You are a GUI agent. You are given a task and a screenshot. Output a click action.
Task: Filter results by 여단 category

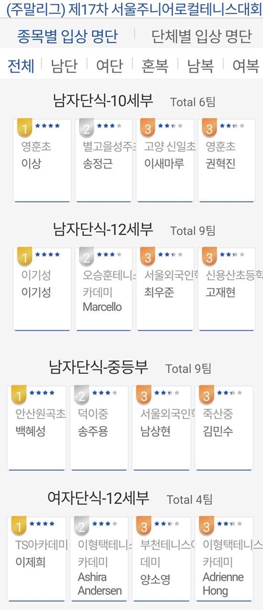[x=110, y=65]
